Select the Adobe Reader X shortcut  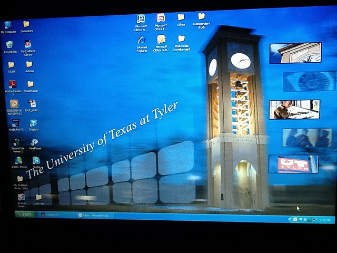click(13, 88)
